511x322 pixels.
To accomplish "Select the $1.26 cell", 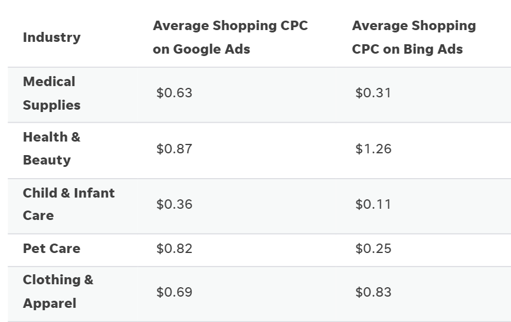I will coord(373,149).
